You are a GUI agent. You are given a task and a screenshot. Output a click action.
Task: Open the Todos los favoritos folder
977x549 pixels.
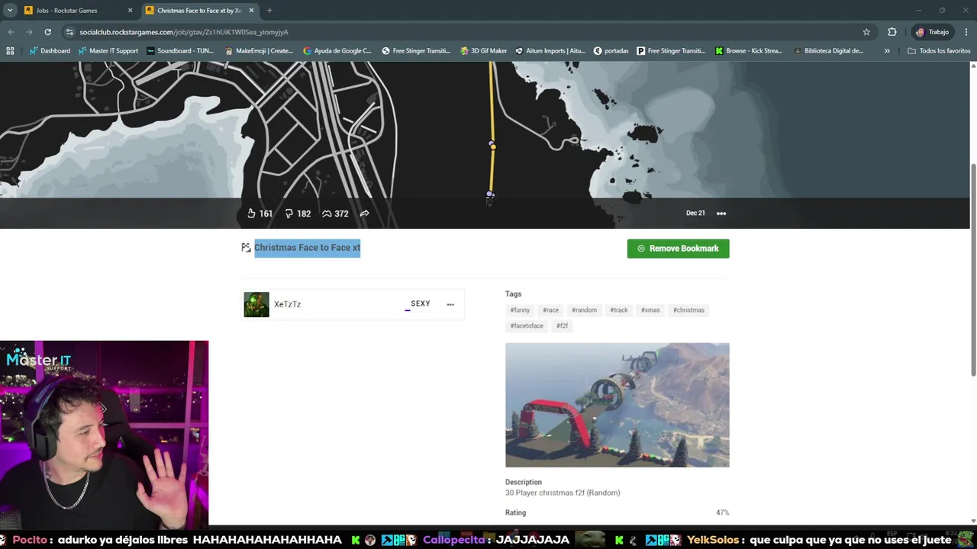pyautogui.click(x=939, y=51)
